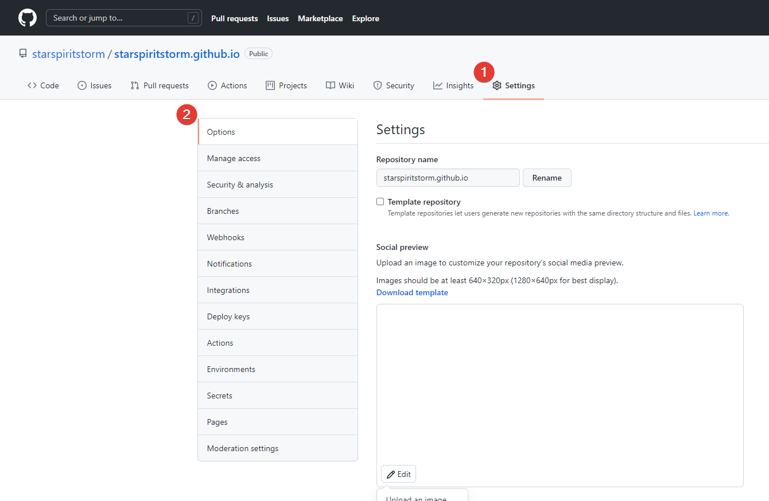The height and width of the screenshot is (501, 769).
Task: Open Pages settings
Action: [278, 422]
